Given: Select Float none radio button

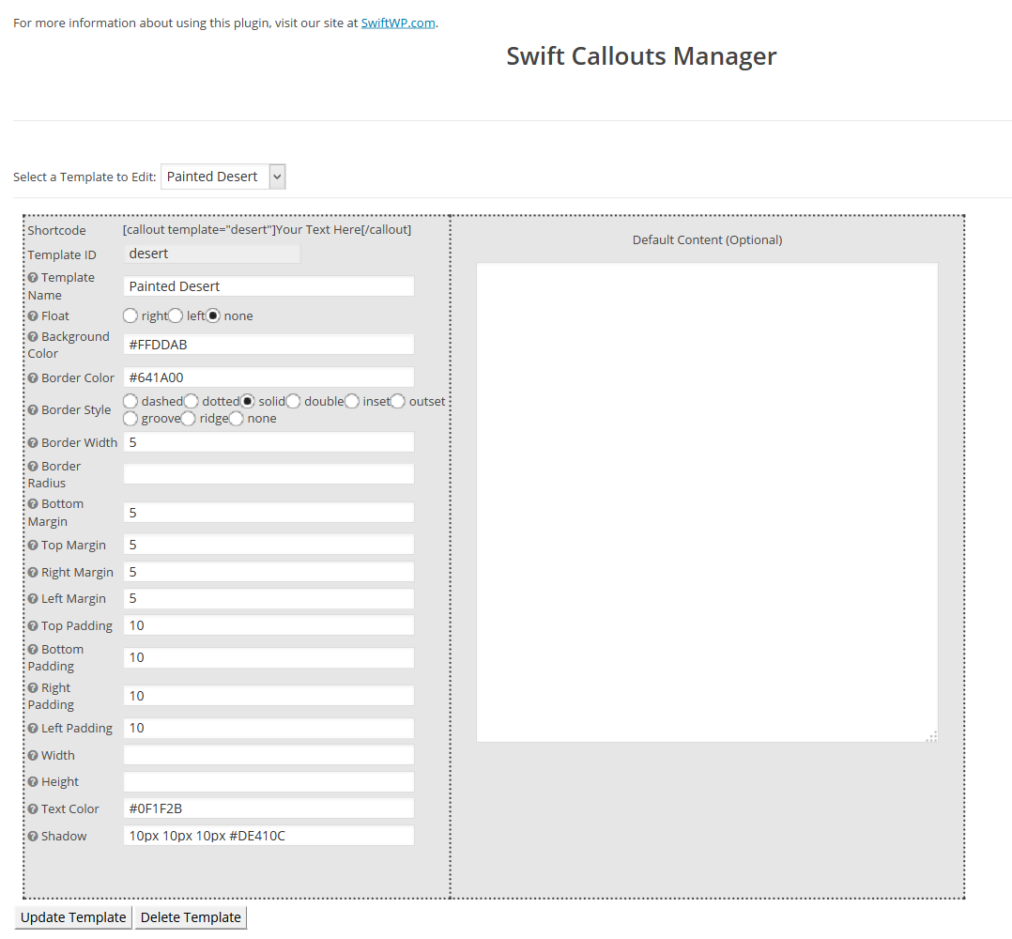Looking at the screenshot, I should [213, 316].
